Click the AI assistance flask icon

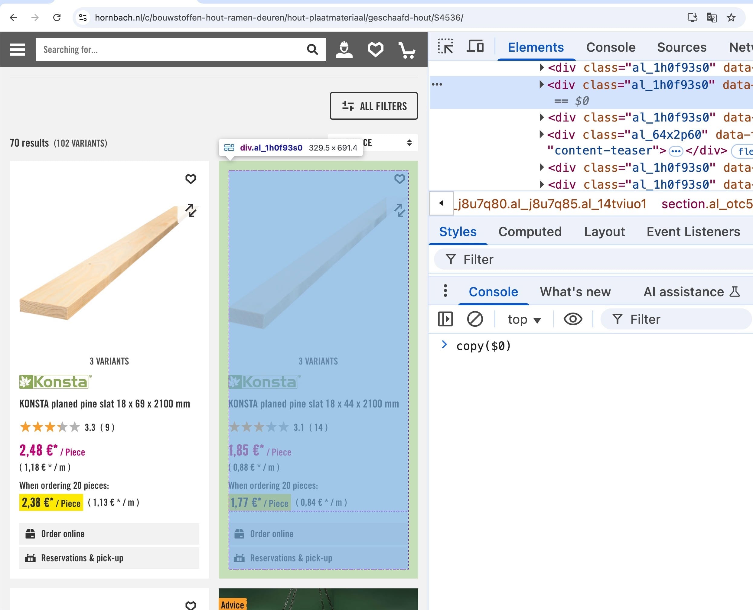click(x=735, y=292)
